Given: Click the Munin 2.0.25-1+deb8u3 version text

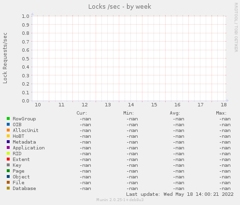Looking at the screenshot, I should pos(120,200).
